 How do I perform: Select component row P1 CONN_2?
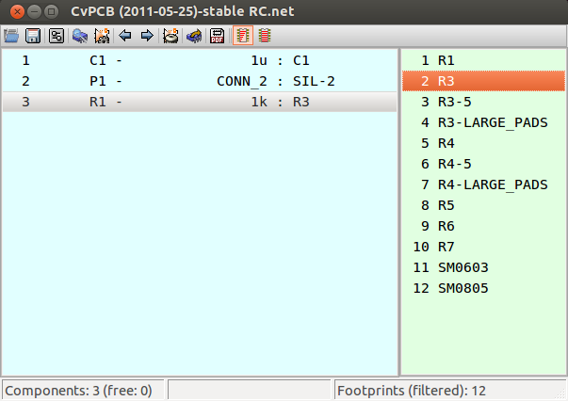click(x=200, y=81)
